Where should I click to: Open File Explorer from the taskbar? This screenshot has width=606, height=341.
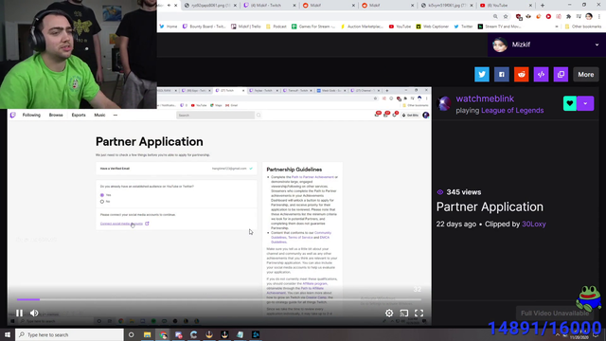click(148, 334)
